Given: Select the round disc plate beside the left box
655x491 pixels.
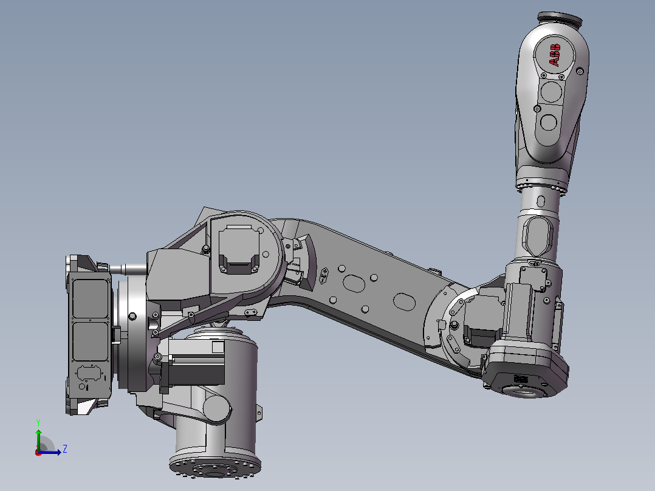Looking at the screenshot, I should click(132, 333).
